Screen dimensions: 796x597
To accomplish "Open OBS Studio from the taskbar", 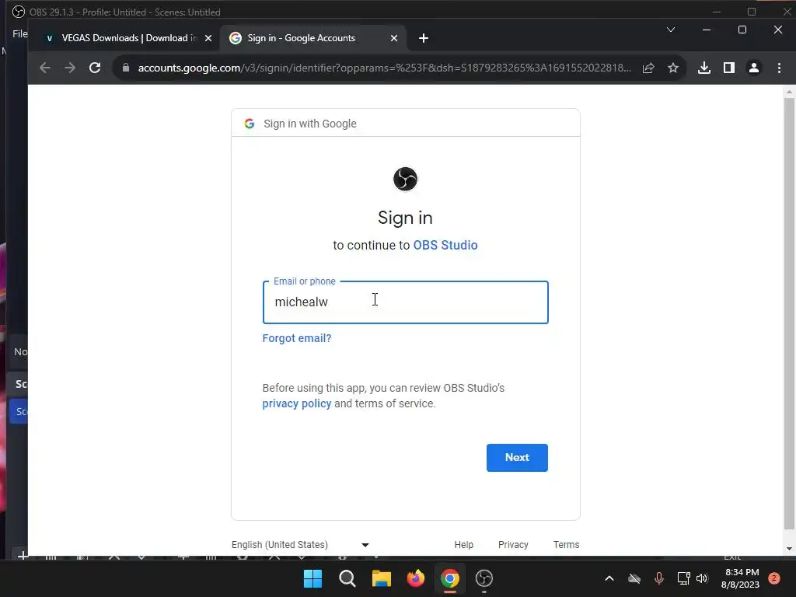I will click(484, 578).
